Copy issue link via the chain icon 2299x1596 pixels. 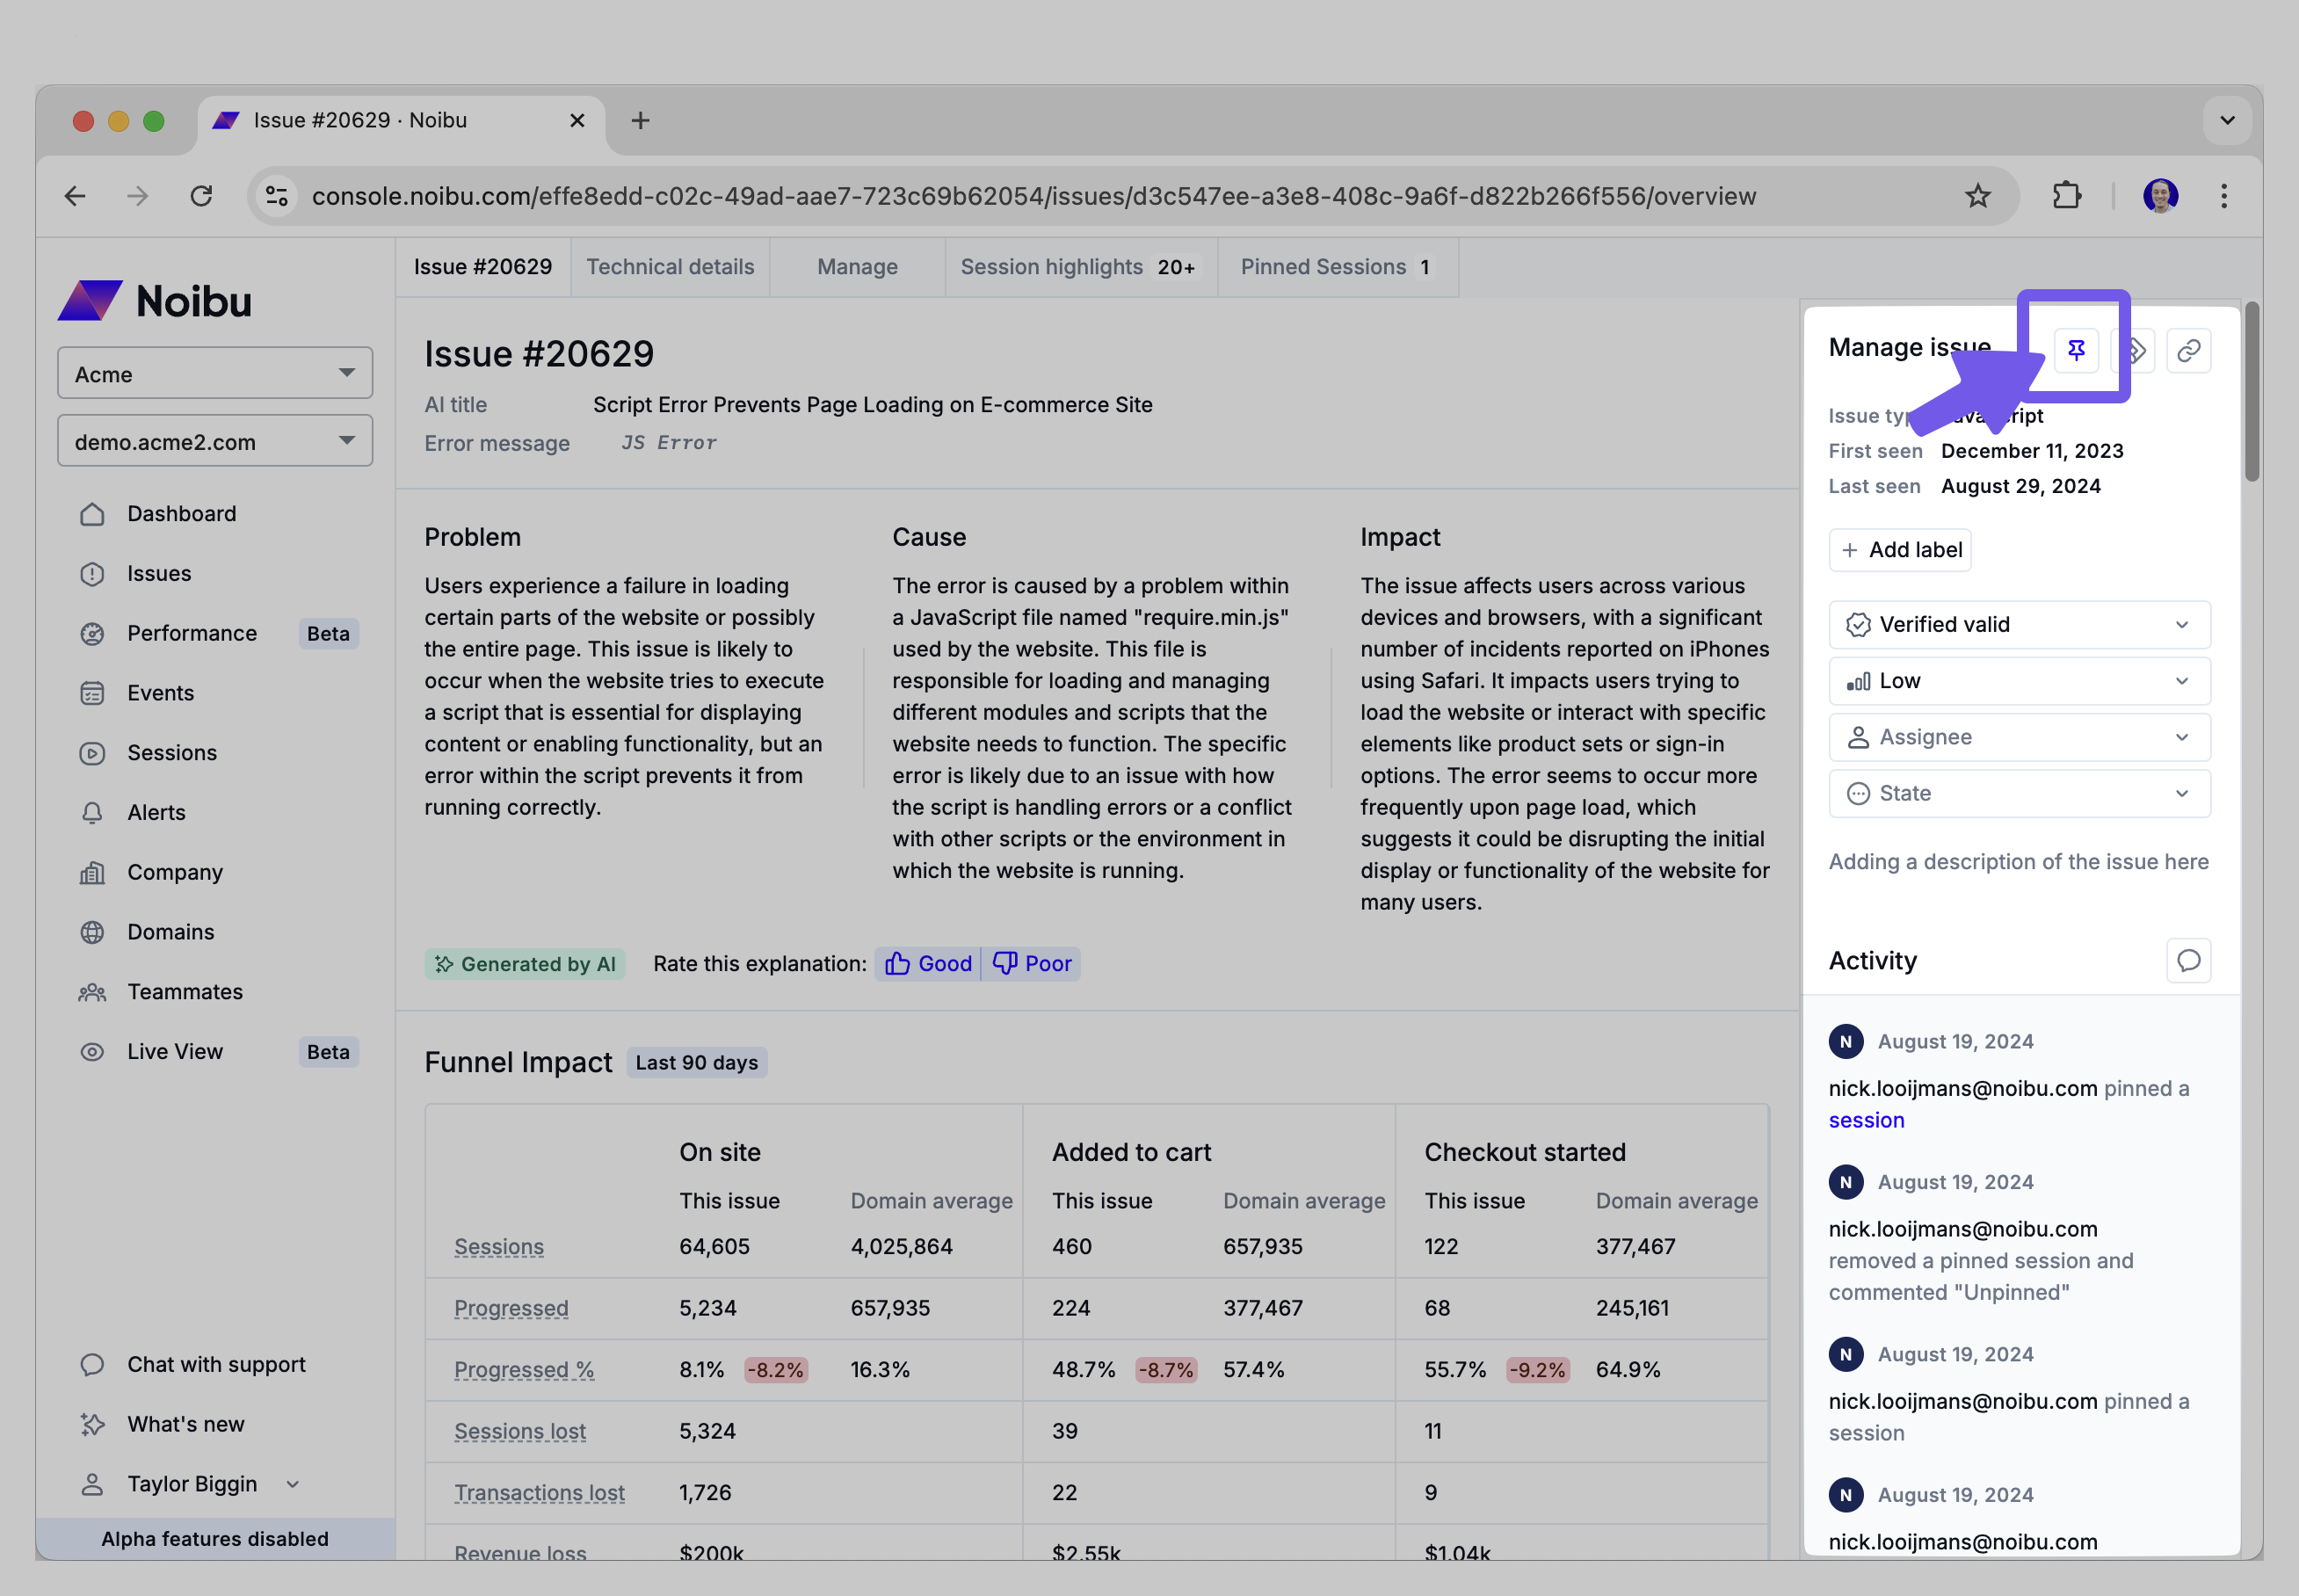pos(2188,350)
